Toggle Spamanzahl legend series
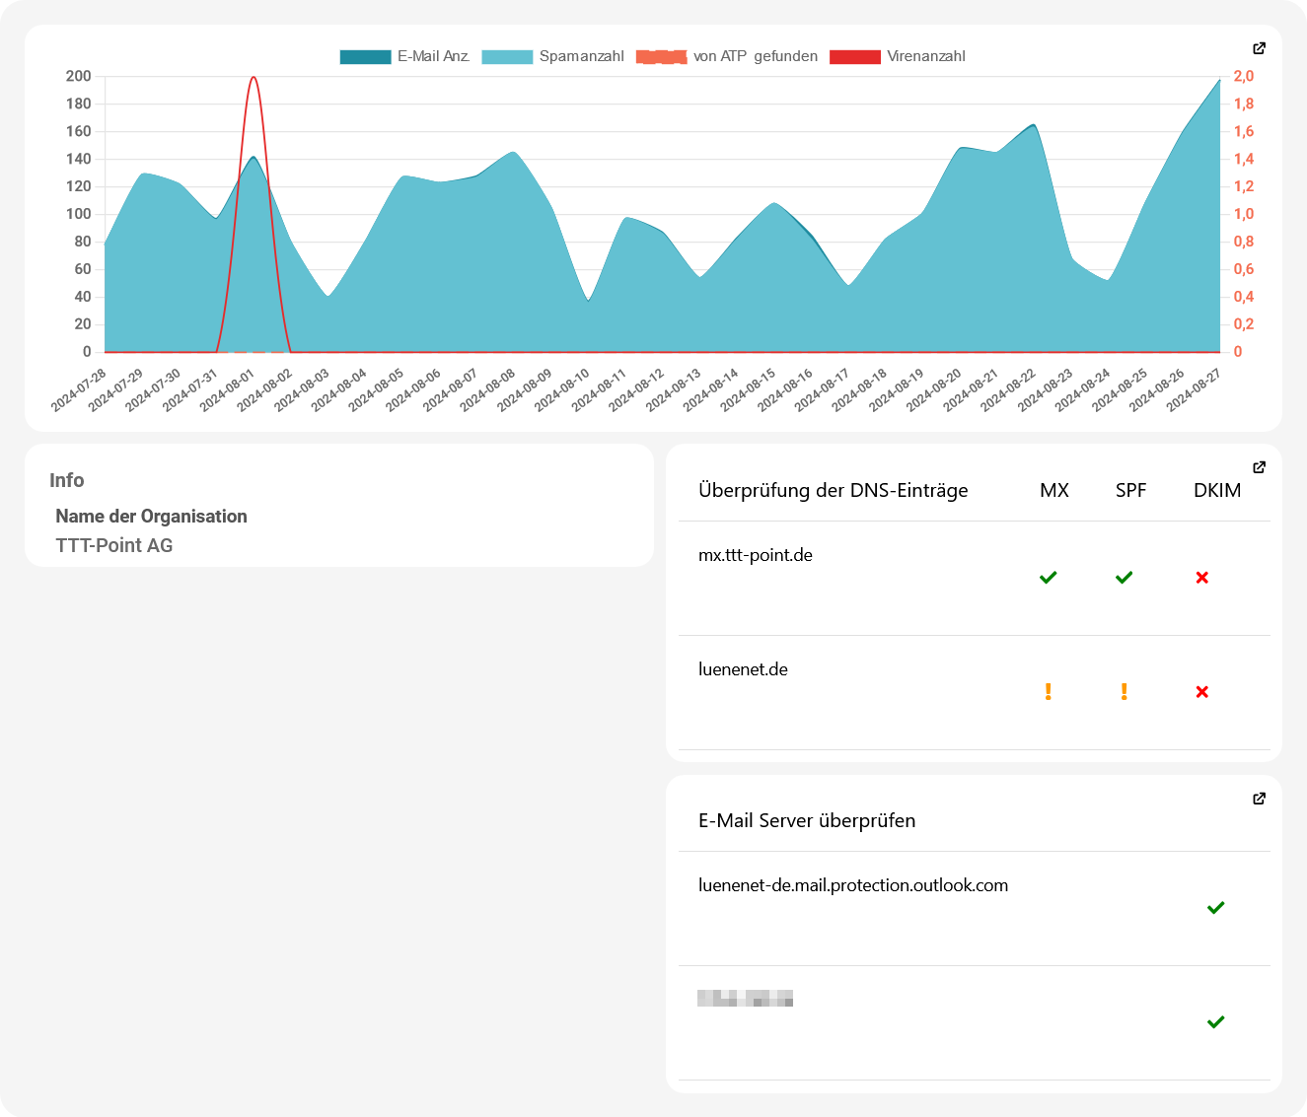The width and height of the screenshot is (1307, 1117). point(553,56)
